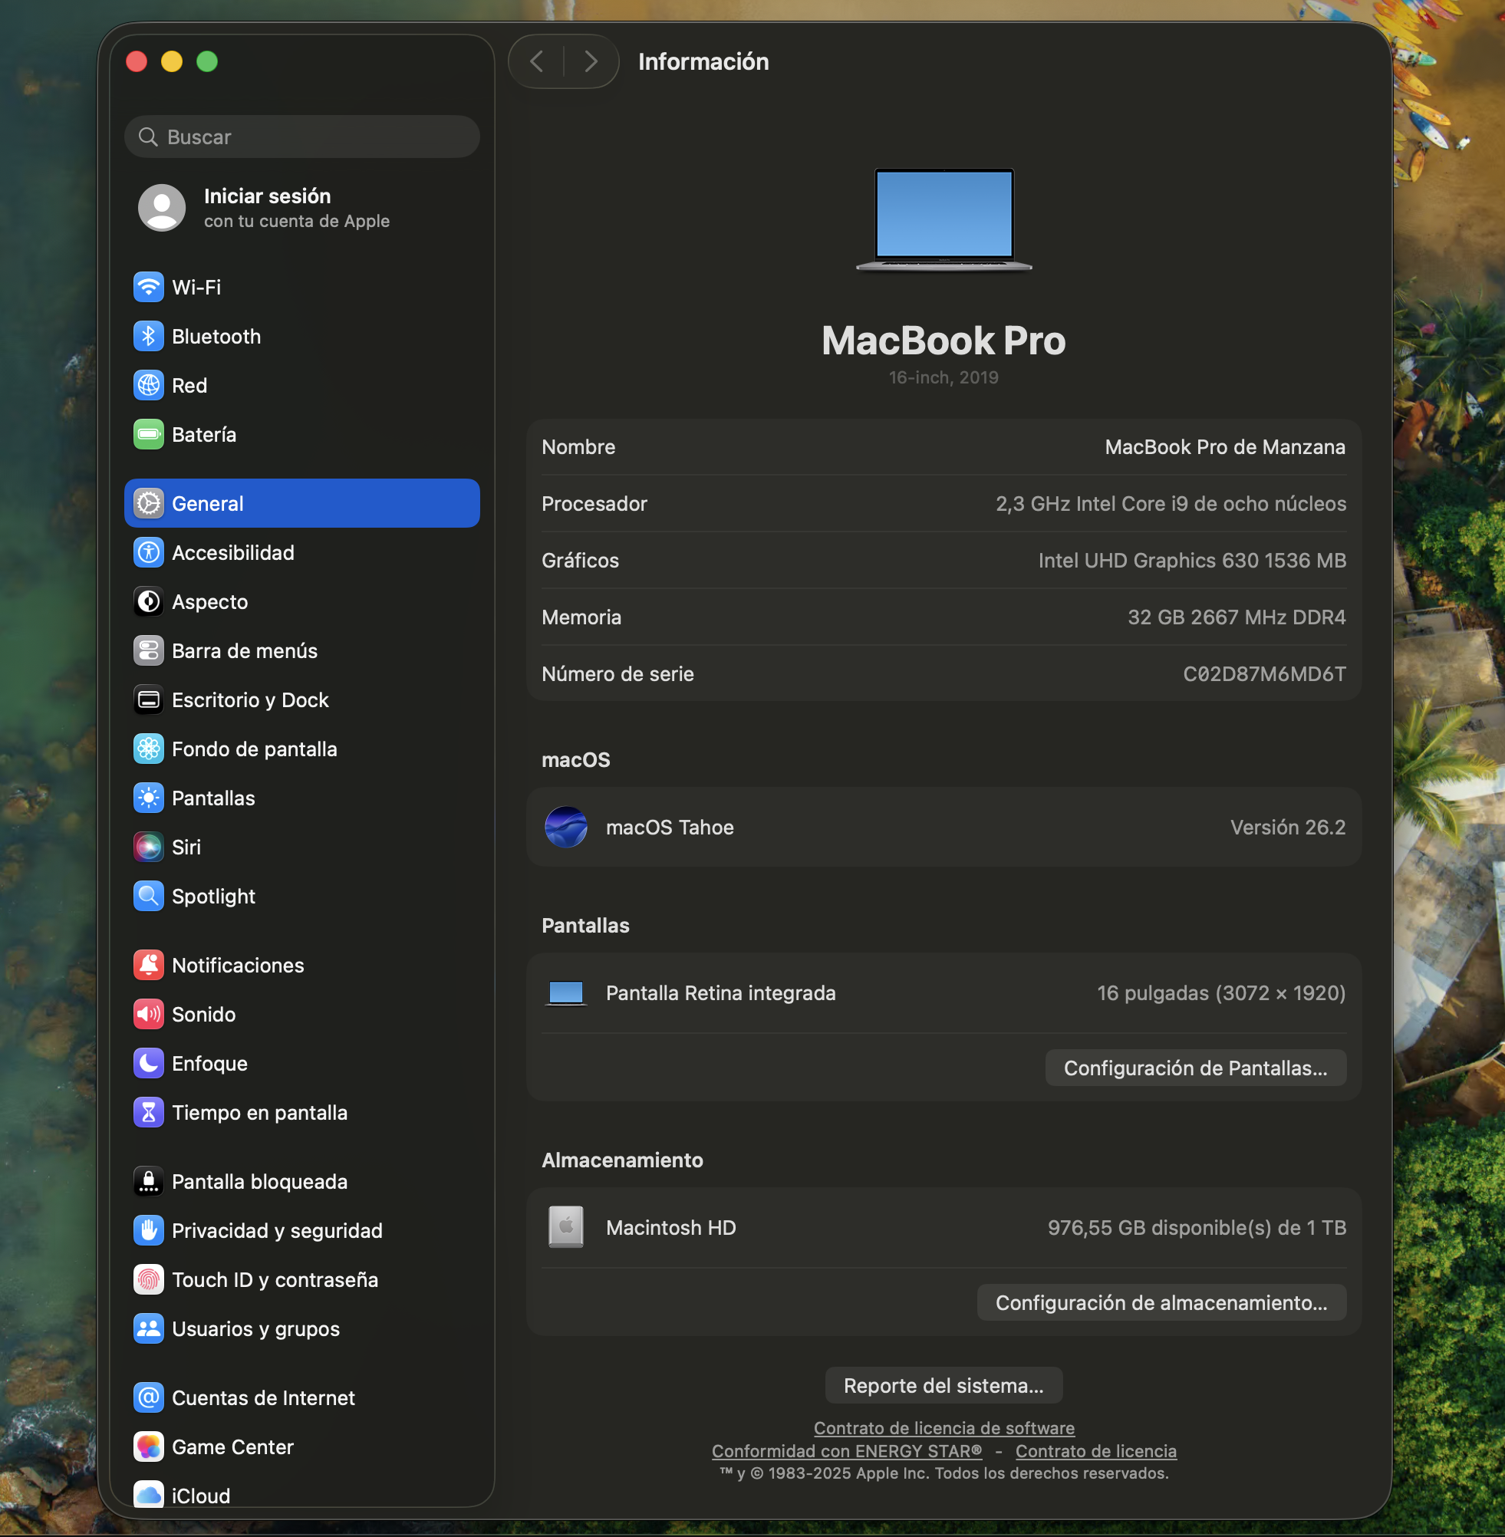
Task: Open Reporte del sistema
Action: tap(943, 1385)
